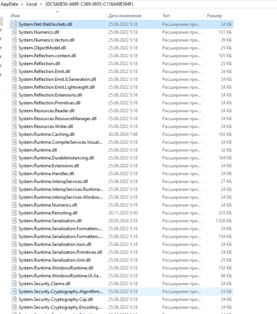This screenshot has height=314, width=277.
Task: Toggle sort arrow above the Имя column
Action: pos(57,12)
